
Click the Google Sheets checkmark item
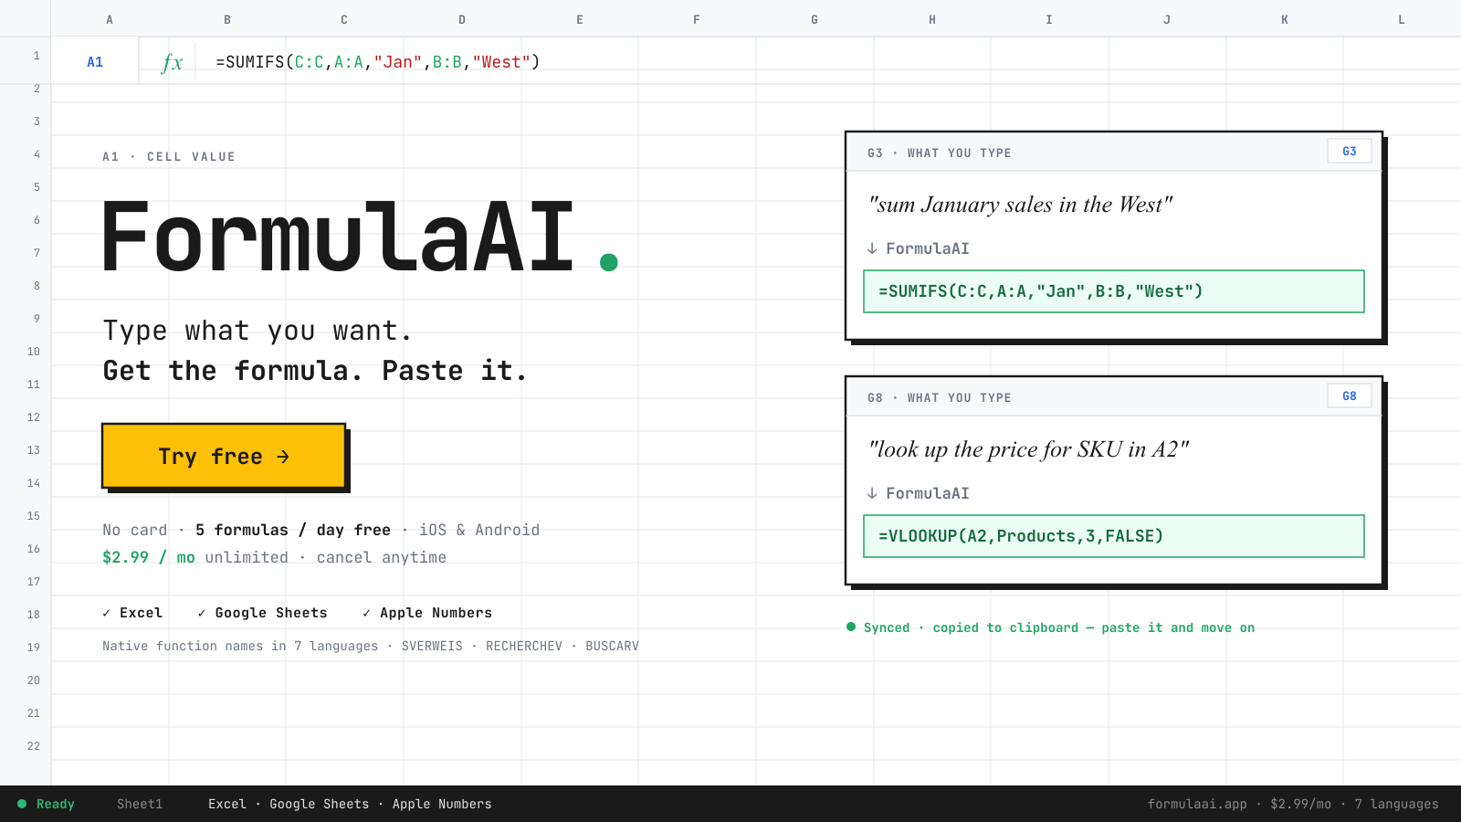pyautogui.click(x=262, y=613)
